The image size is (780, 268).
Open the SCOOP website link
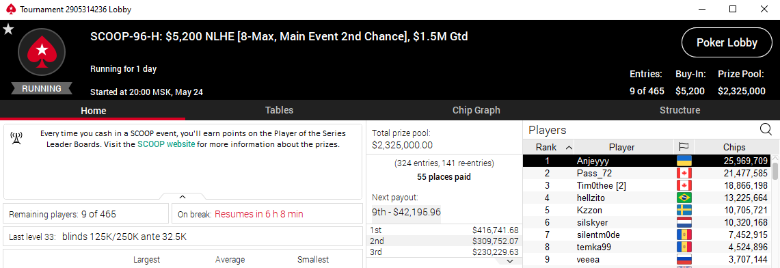(166, 145)
